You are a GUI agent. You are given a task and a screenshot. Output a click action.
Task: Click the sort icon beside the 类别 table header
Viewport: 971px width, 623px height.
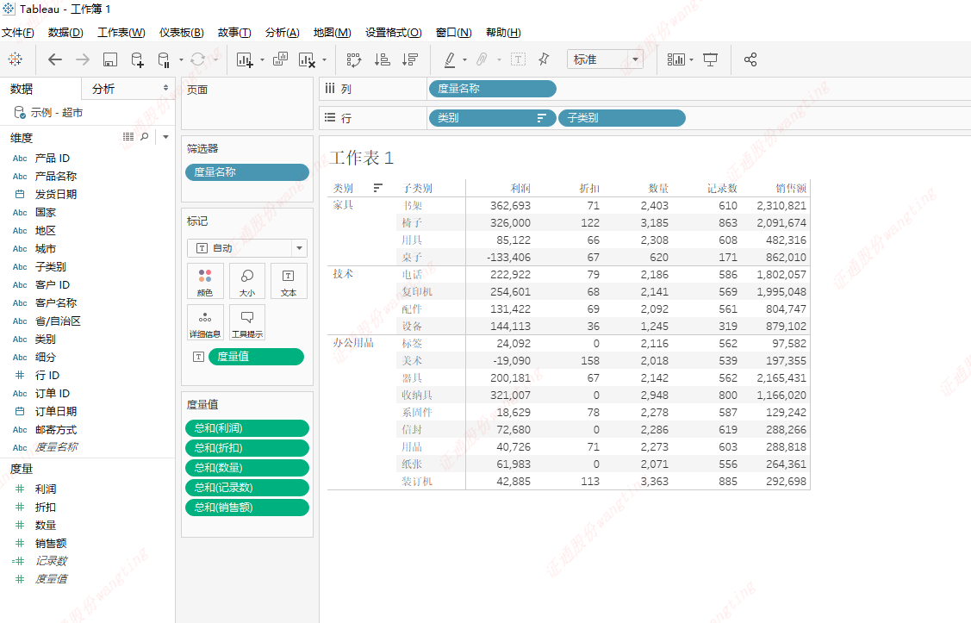(377, 188)
